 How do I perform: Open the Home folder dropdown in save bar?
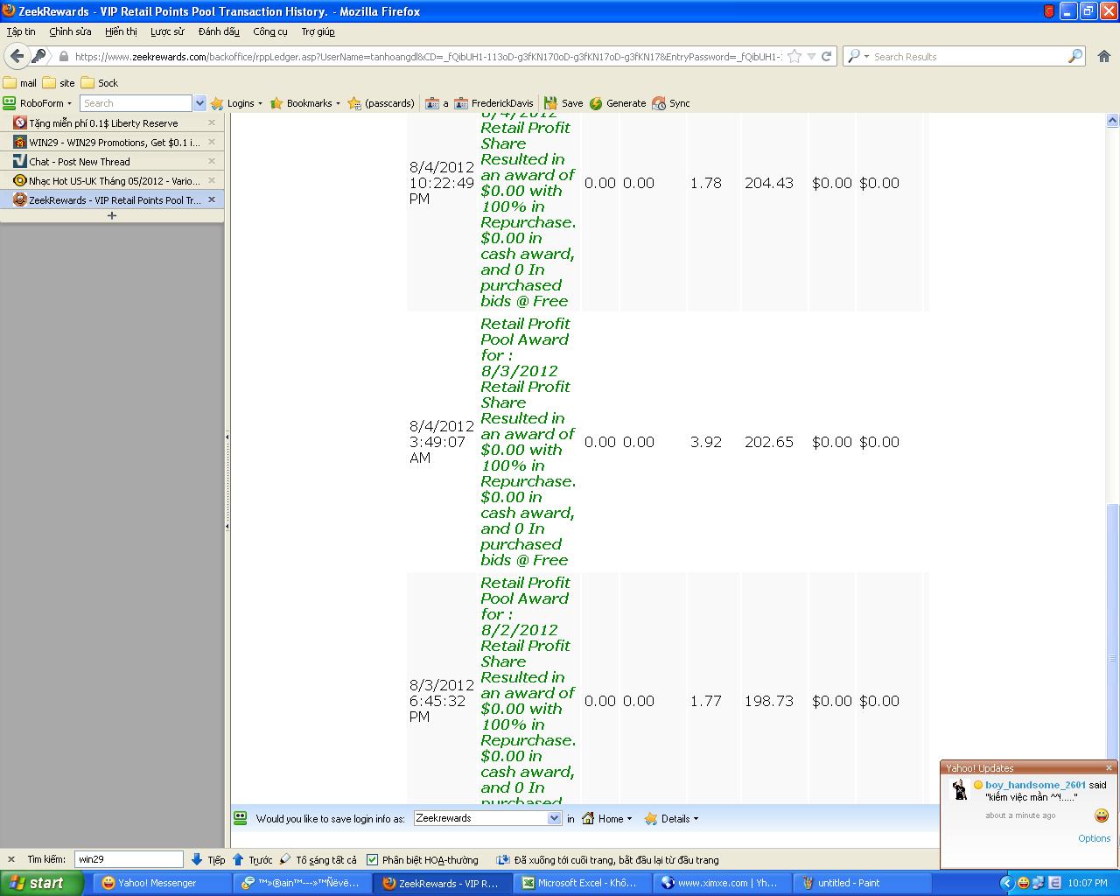[606, 819]
